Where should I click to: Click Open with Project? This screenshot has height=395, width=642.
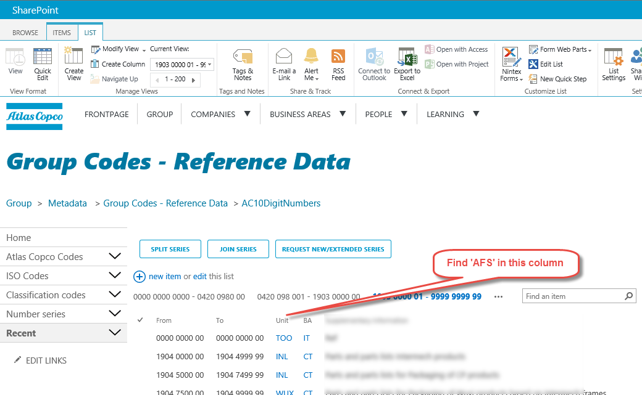click(x=457, y=64)
